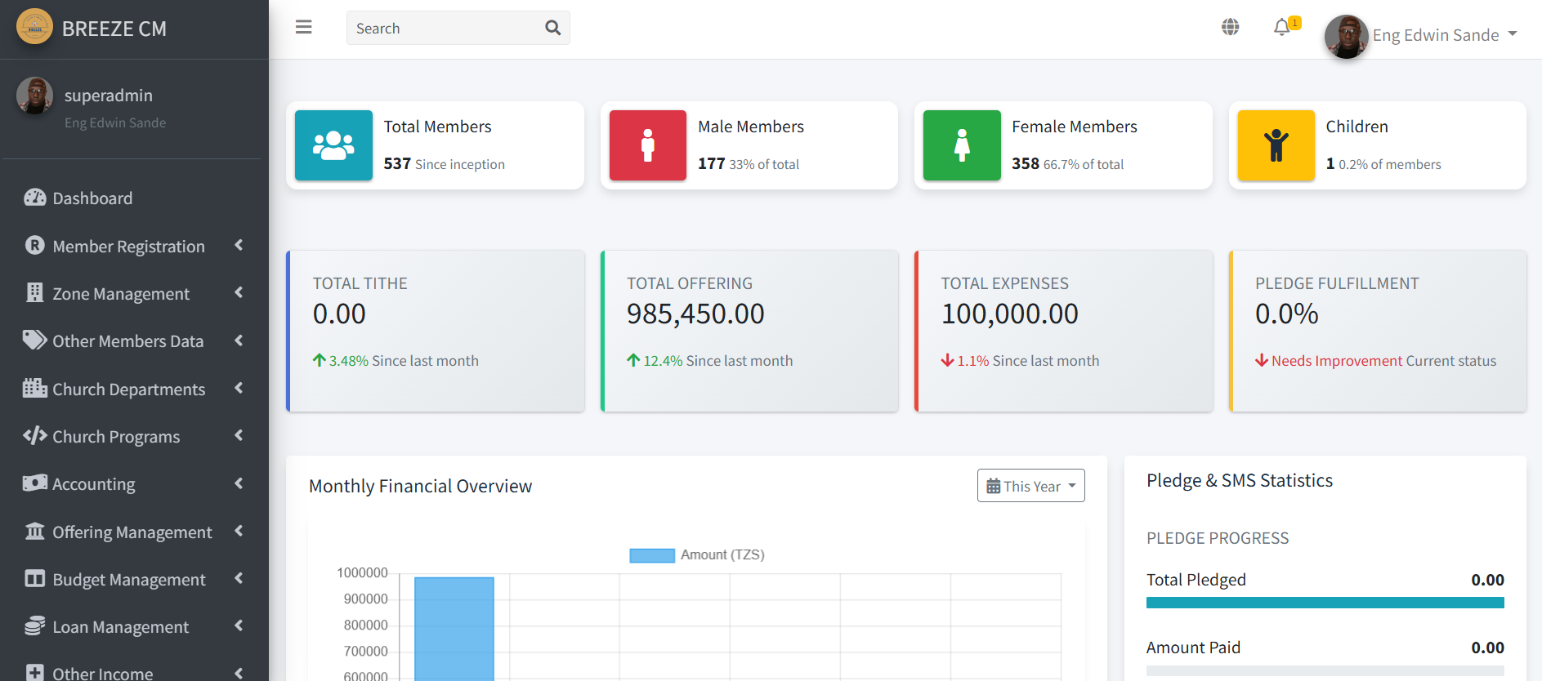Open the notification bell icon
The width and height of the screenshot is (1542, 681).
1282,28
